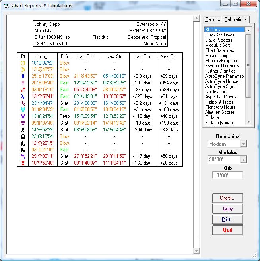The height and width of the screenshot is (261, 260).
Task: Click the tabulations list scrollbar thumb
Action: click(x=248, y=65)
